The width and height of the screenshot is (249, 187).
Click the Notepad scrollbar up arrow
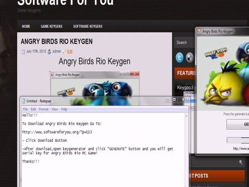click(x=186, y=116)
